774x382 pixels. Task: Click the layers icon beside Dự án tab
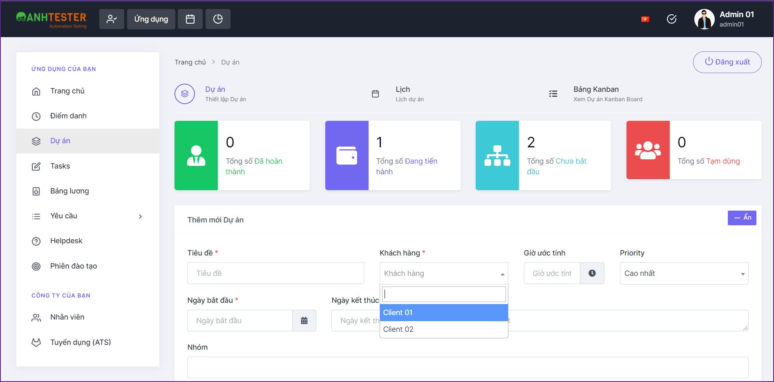click(x=185, y=94)
